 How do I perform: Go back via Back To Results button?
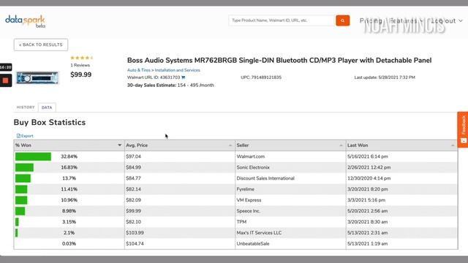41,45
